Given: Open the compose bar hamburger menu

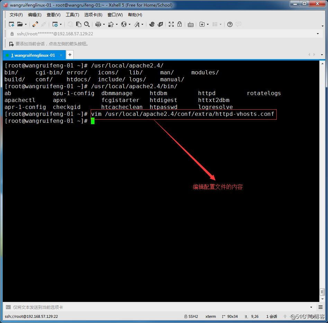Looking at the screenshot, I should click(320, 307).
